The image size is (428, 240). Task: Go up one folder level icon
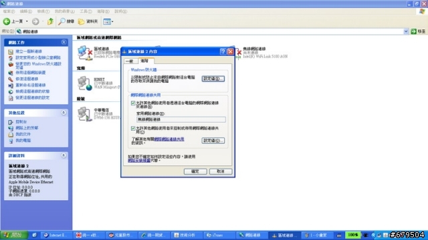pos(50,21)
